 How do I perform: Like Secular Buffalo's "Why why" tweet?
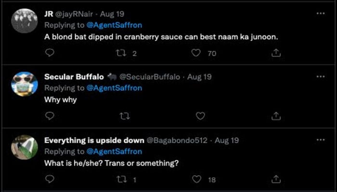(x=200, y=116)
